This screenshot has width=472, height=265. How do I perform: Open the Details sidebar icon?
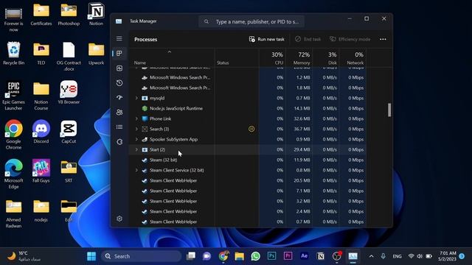tap(119, 127)
